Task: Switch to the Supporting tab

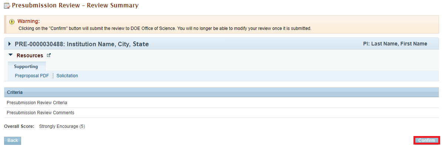Action: [x=26, y=67]
